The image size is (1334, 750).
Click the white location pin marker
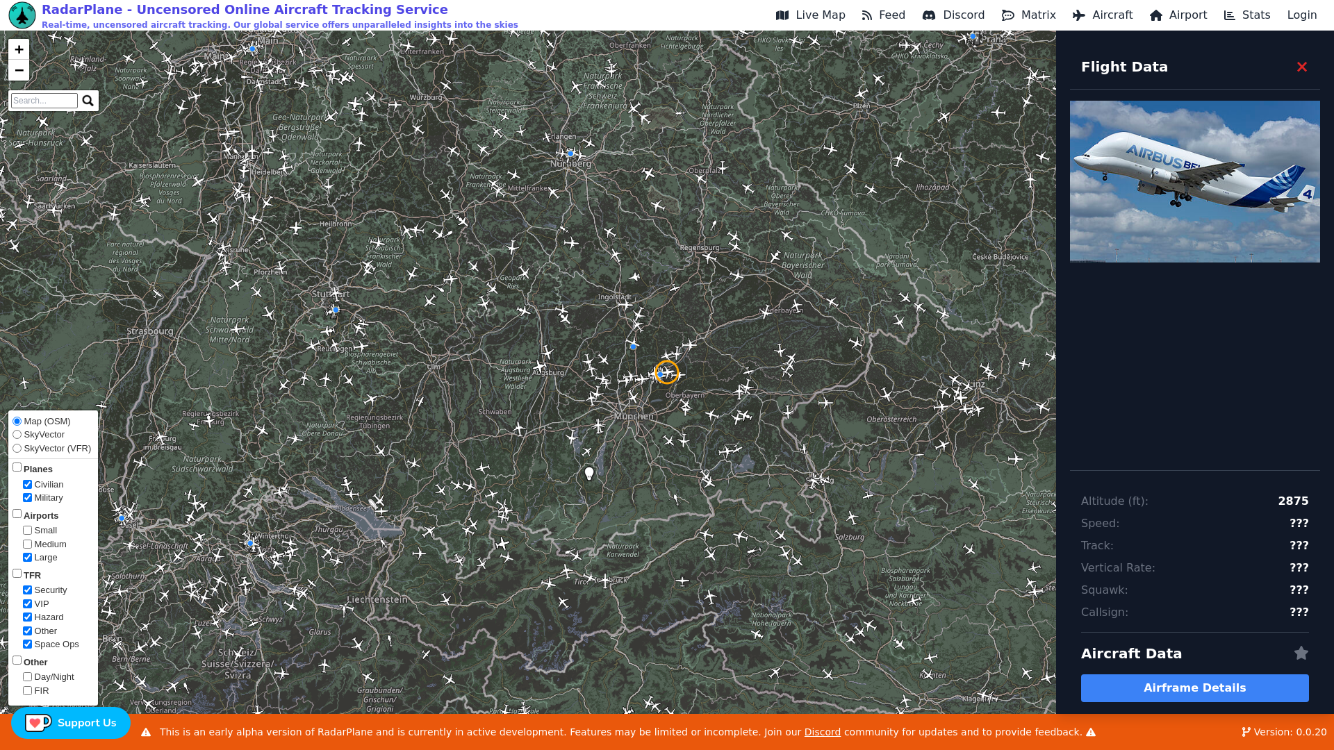[x=589, y=473]
